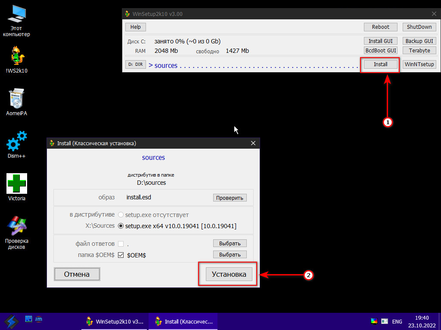Switch to Install taskbar window item
The width and height of the screenshot is (441, 330).
183,321
